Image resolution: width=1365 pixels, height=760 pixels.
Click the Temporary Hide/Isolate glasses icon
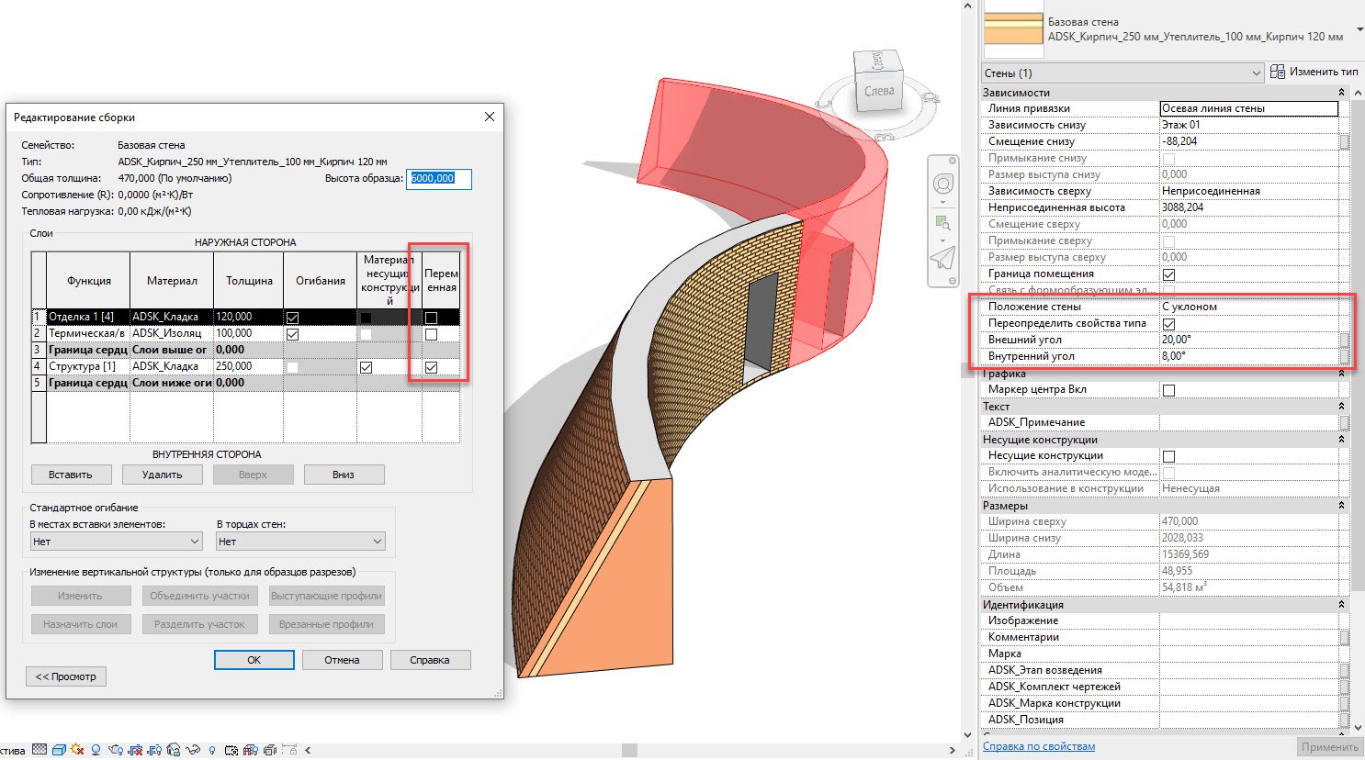[x=194, y=750]
